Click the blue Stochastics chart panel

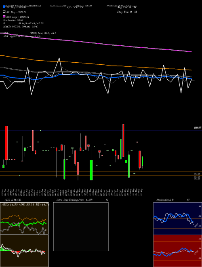point(177,218)
